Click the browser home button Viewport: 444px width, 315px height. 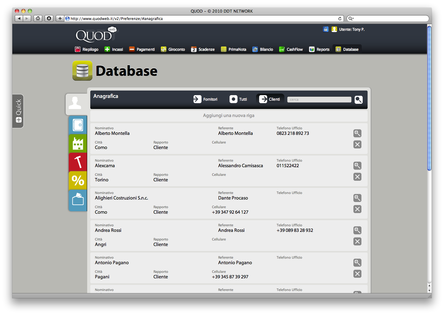(38, 18)
